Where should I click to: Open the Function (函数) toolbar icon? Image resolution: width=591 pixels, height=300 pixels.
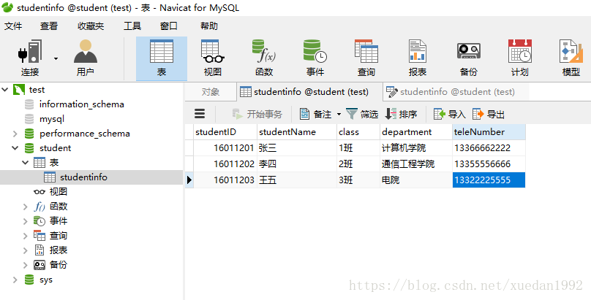264,58
